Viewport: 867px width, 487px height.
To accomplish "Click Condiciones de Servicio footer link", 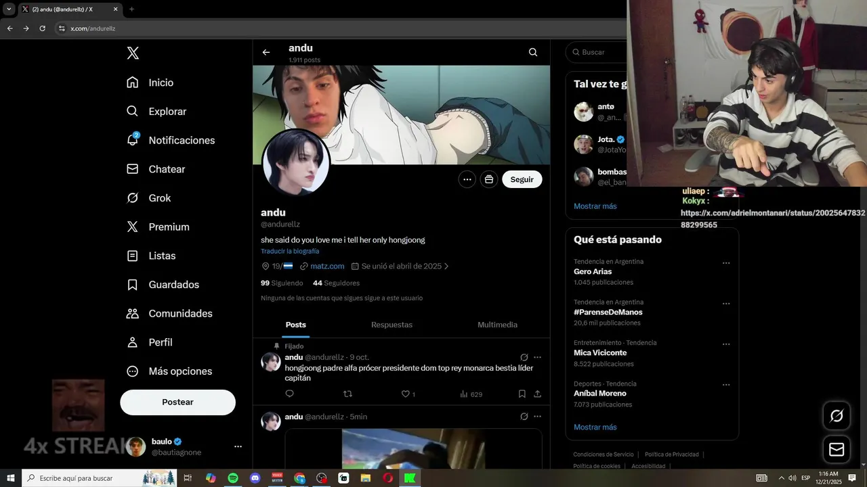I will coord(604,455).
